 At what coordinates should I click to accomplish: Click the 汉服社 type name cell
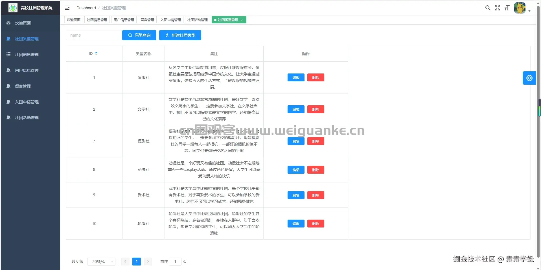[x=143, y=77]
